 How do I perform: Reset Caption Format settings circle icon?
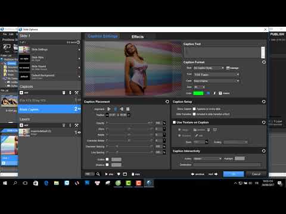(264, 62)
